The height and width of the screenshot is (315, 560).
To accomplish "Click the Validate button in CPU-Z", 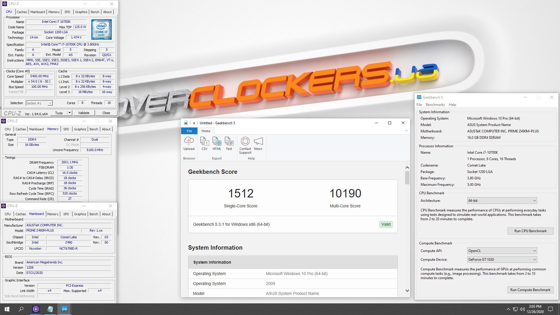I will [x=84, y=113].
